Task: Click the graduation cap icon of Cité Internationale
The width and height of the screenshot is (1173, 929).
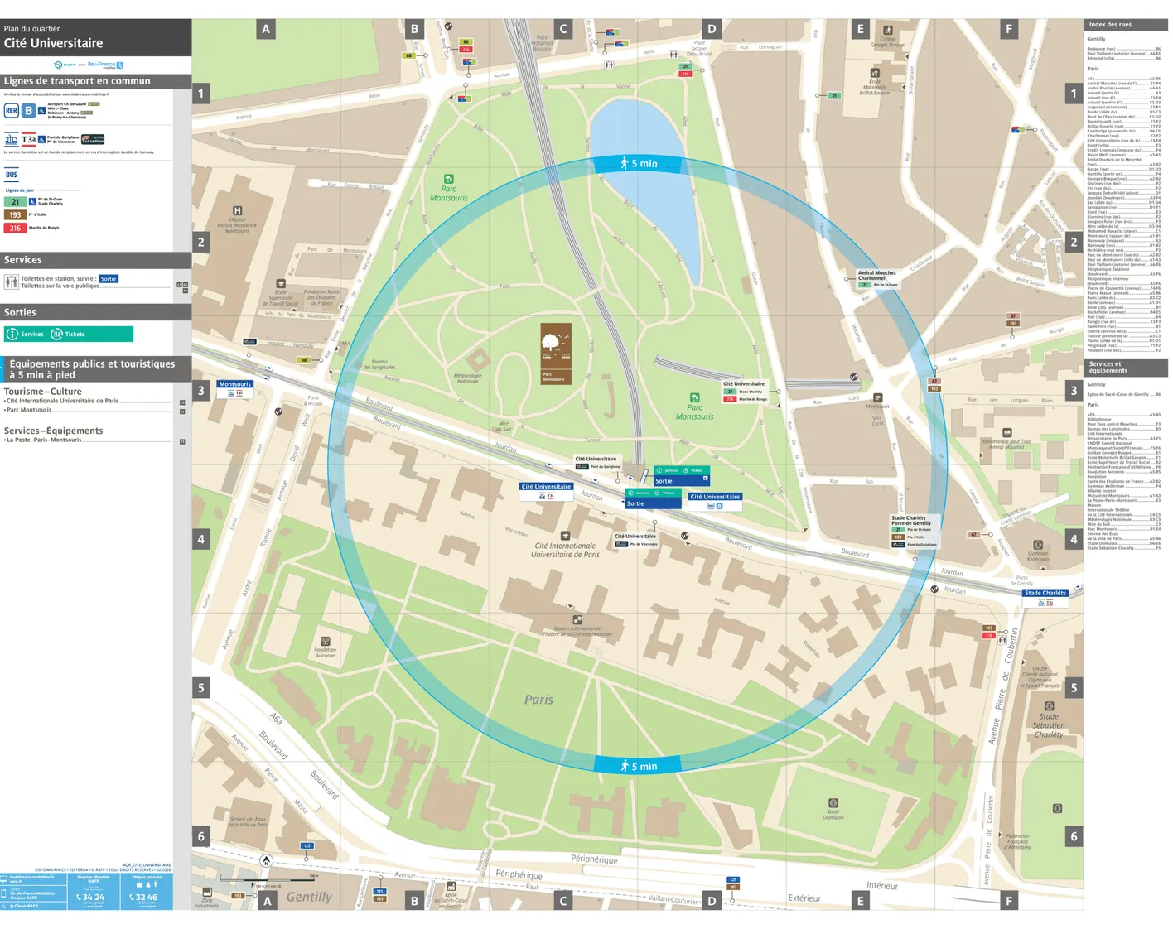Action: click(x=565, y=536)
